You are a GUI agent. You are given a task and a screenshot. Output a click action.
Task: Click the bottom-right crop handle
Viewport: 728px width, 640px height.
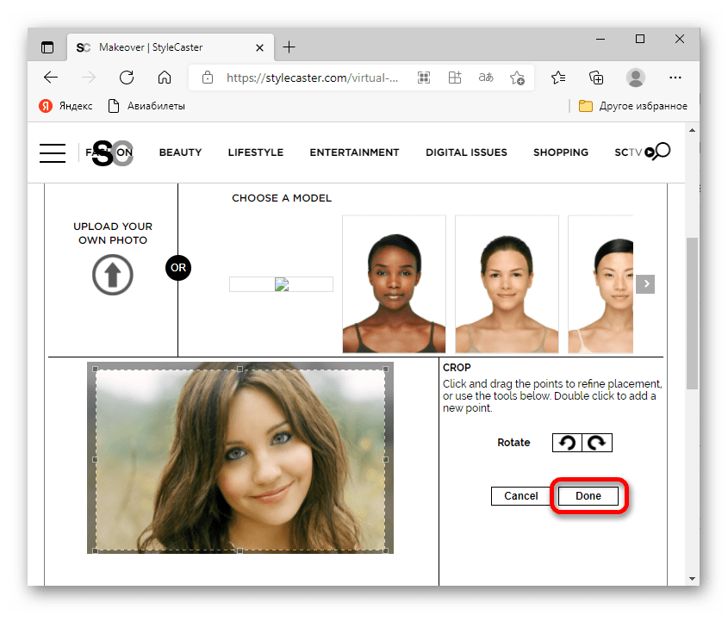(385, 550)
